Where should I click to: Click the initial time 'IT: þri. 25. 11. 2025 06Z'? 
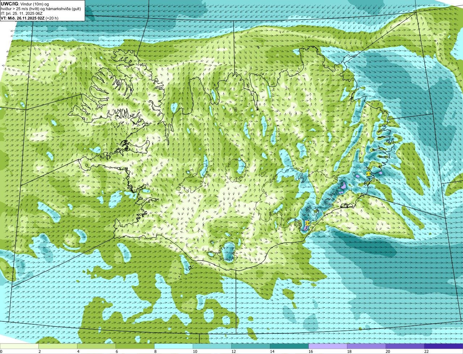pos(22,13)
